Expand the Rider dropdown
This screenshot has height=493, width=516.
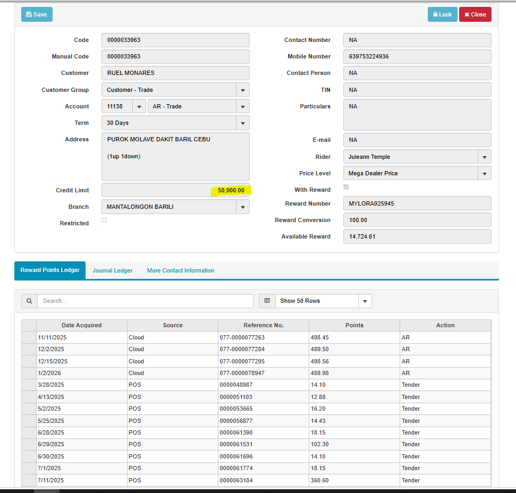484,157
